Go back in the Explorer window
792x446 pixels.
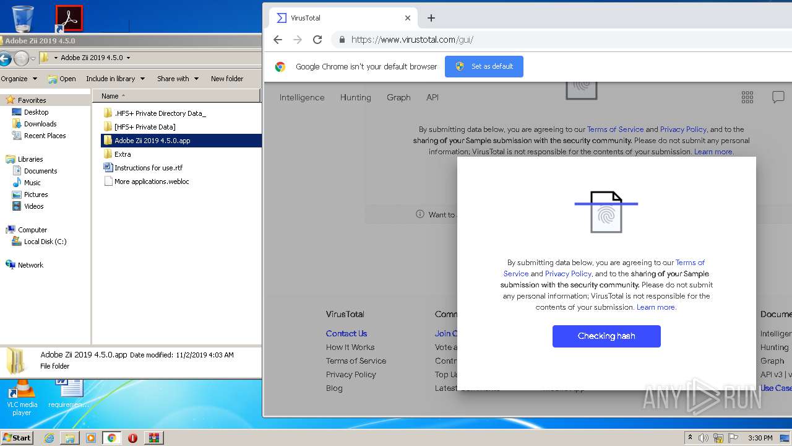[5, 58]
